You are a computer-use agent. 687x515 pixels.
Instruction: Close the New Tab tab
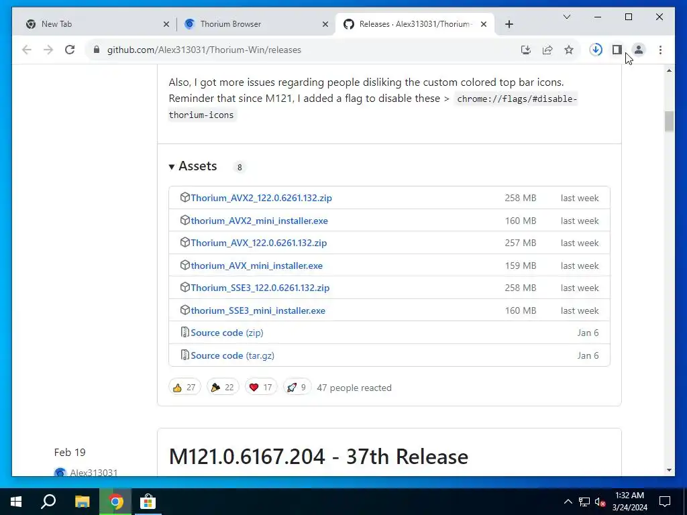[166, 25]
